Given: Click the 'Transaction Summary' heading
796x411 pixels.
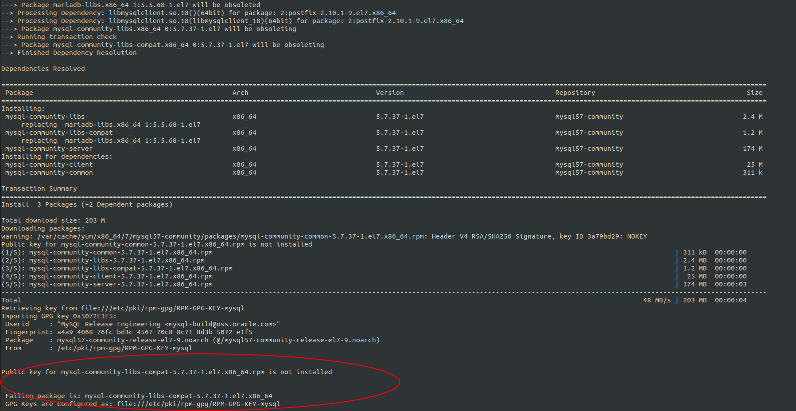Looking at the screenshot, I should (x=39, y=188).
